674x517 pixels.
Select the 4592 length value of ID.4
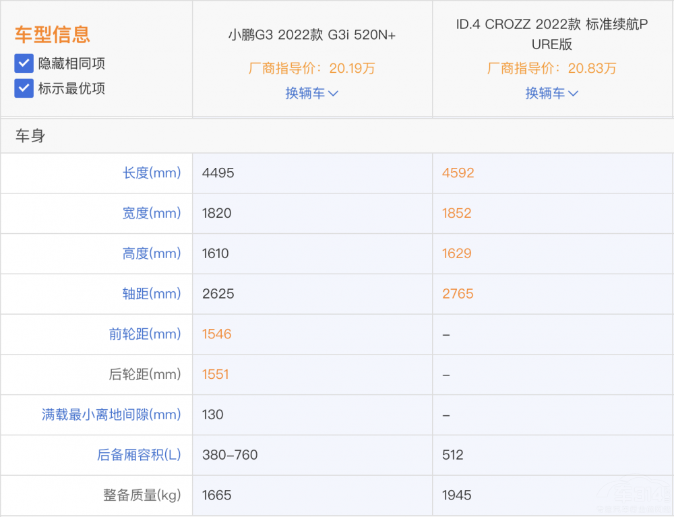458,173
